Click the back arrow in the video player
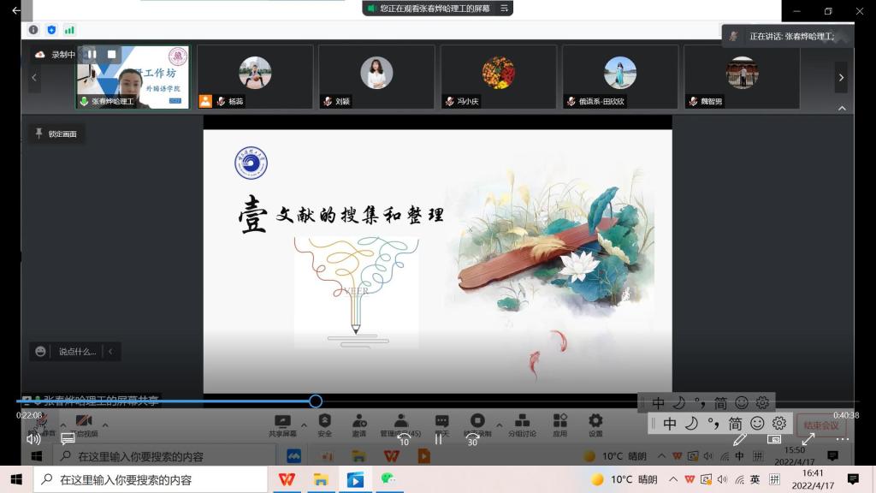876x493 pixels. pyautogui.click(x=15, y=10)
